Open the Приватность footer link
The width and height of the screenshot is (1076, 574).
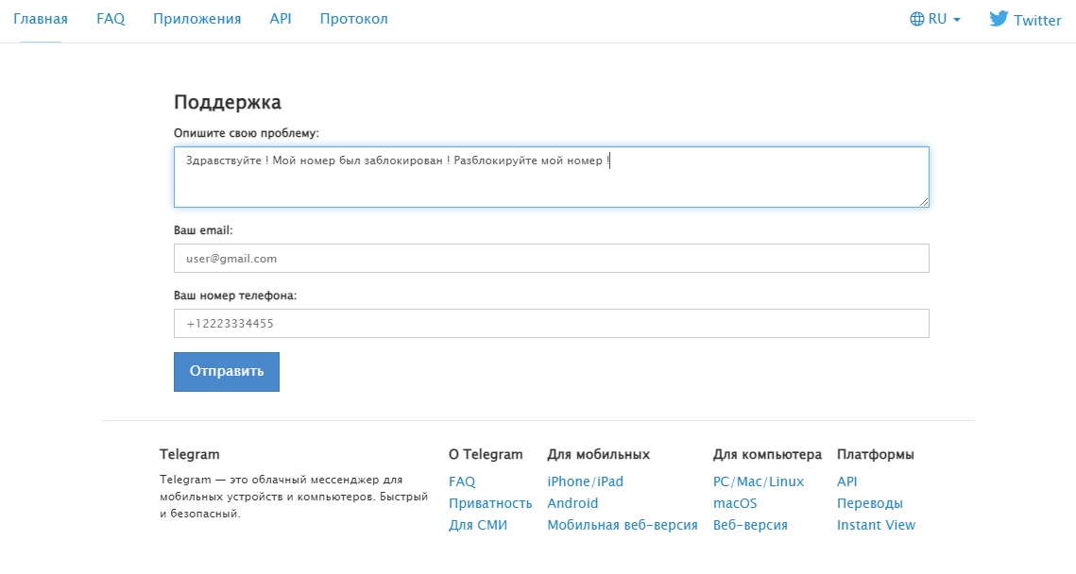490,502
